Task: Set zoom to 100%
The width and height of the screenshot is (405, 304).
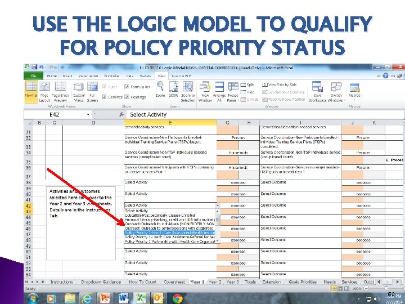Action: [x=173, y=89]
